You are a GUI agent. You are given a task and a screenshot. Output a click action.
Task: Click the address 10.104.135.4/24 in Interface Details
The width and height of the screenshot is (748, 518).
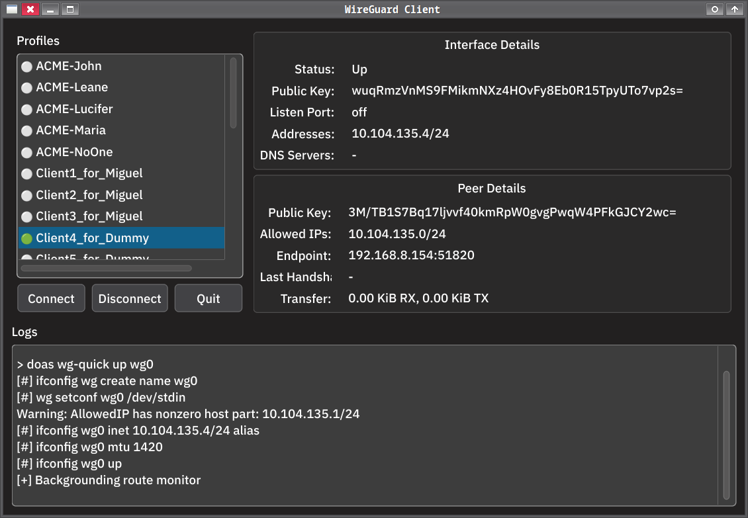[x=400, y=134]
